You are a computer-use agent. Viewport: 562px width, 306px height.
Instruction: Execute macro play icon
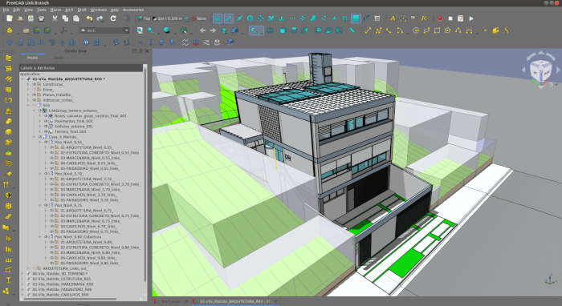tap(471, 18)
